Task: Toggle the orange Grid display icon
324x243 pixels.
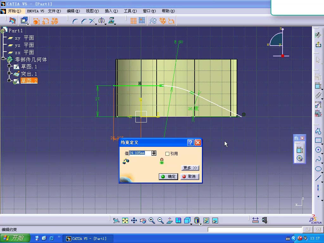Action: 133,21
